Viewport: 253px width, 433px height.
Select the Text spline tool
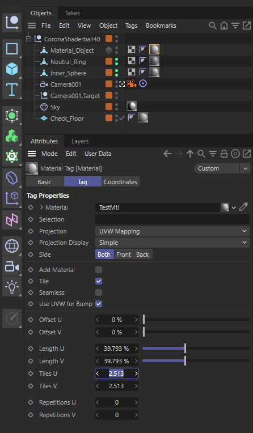coord(12,89)
